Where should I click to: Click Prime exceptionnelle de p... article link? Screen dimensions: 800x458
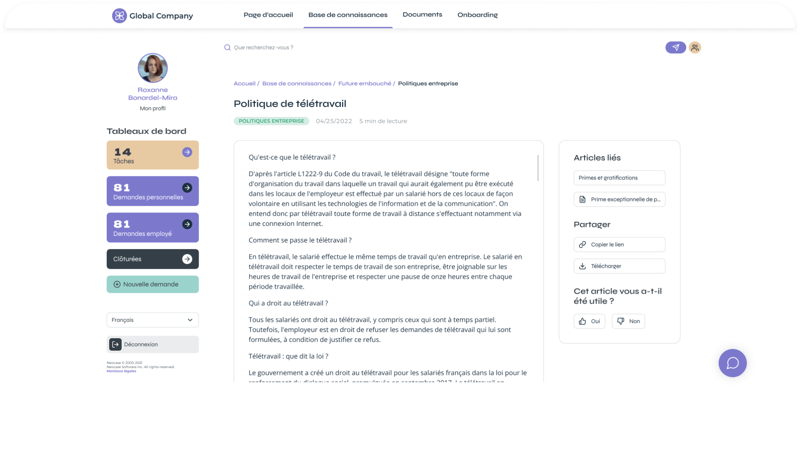click(x=619, y=199)
